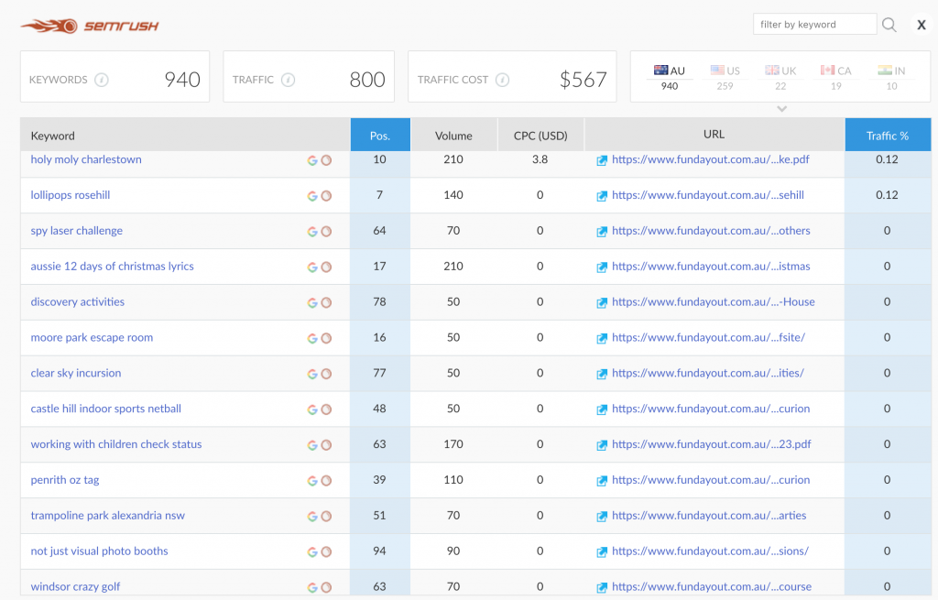Image resolution: width=938 pixels, height=600 pixels.
Task: Open the fundayout URL ending ...istmas
Action: coord(711,267)
